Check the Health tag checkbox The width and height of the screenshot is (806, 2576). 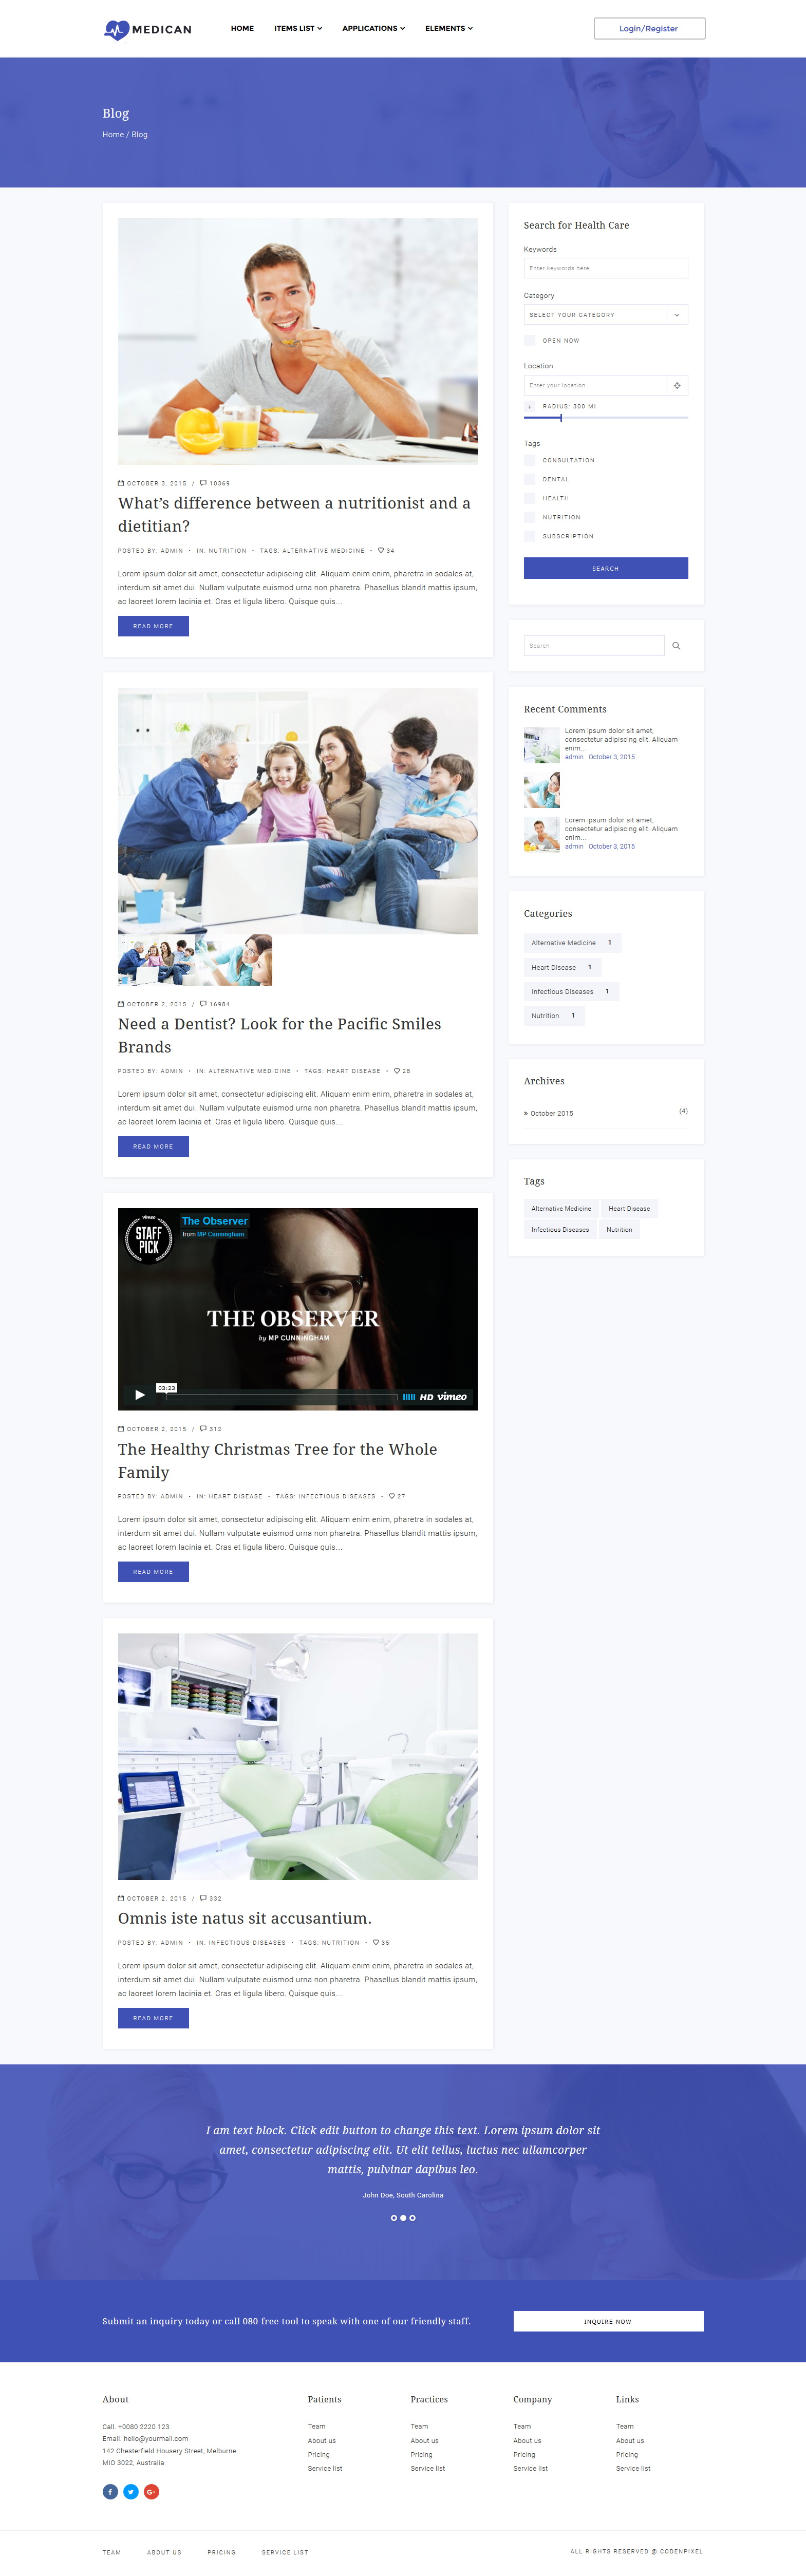(x=530, y=498)
